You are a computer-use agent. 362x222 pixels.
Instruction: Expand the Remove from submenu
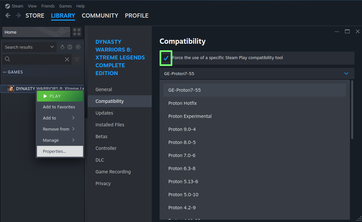click(60, 129)
